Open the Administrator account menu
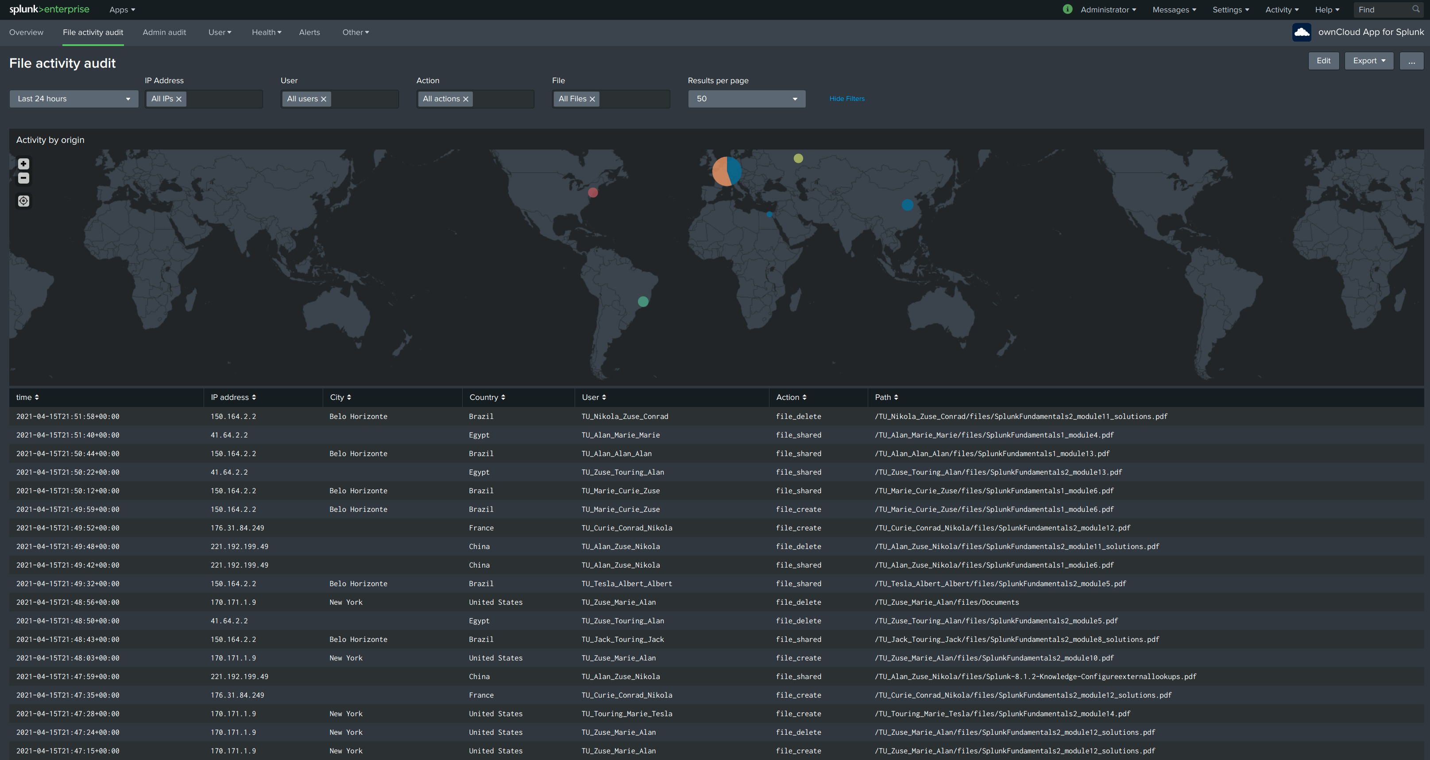The width and height of the screenshot is (1430, 760). (1108, 10)
